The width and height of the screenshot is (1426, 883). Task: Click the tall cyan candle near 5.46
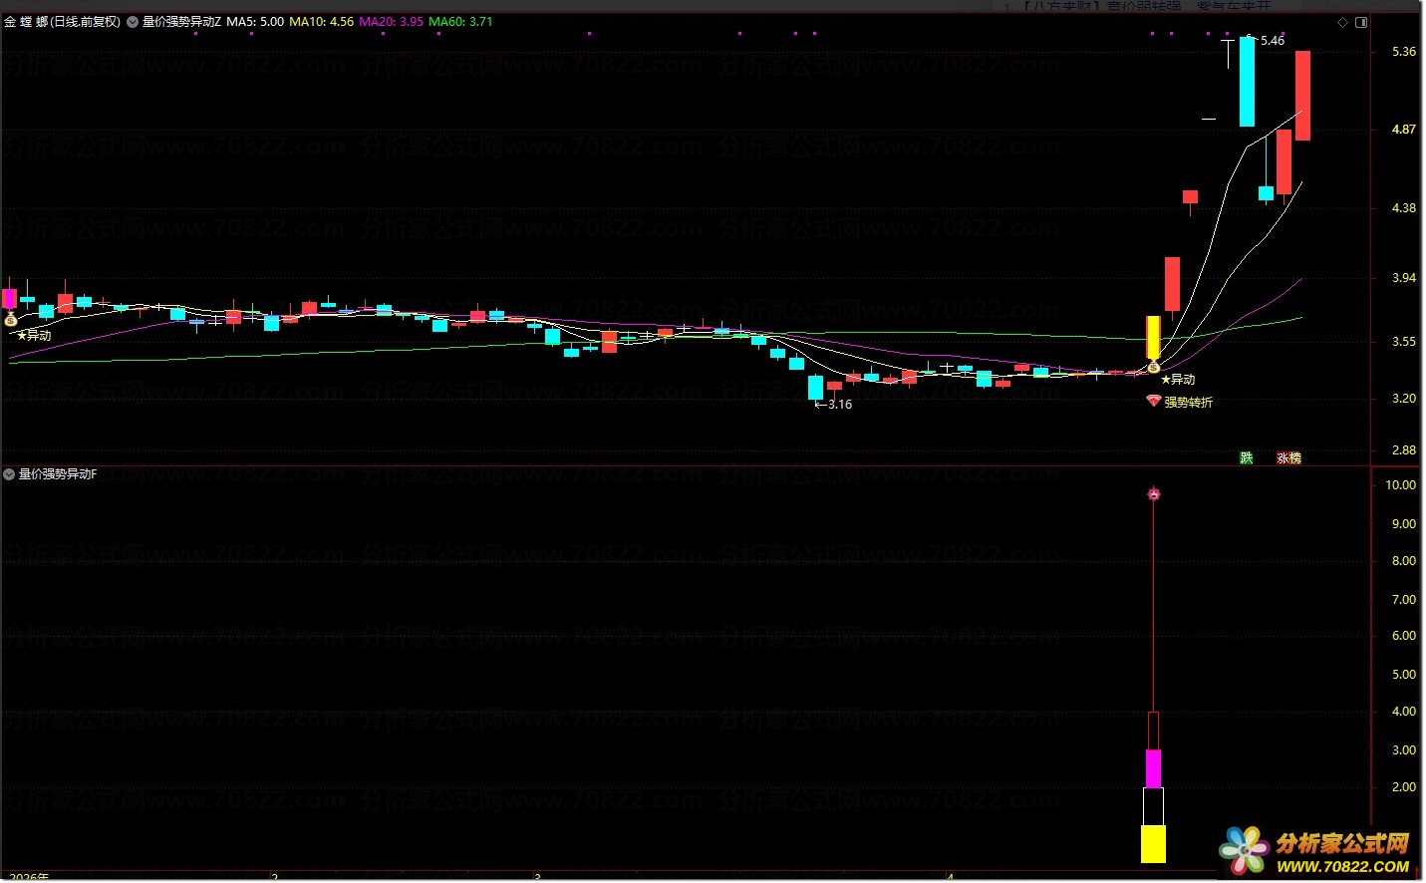1247,82
